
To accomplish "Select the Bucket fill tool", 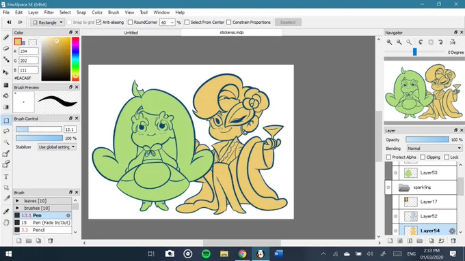I will click(x=6, y=96).
